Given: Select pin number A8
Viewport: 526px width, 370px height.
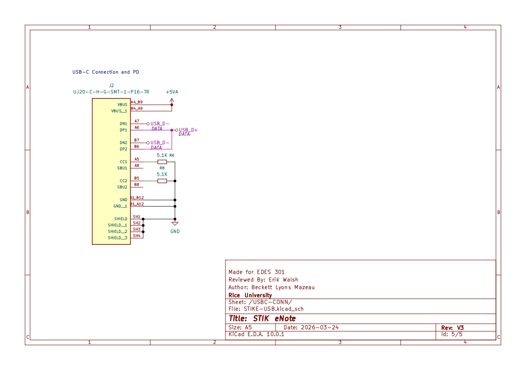Looking at the screenshot, I should pyautogui.click(x=136, y=165).
